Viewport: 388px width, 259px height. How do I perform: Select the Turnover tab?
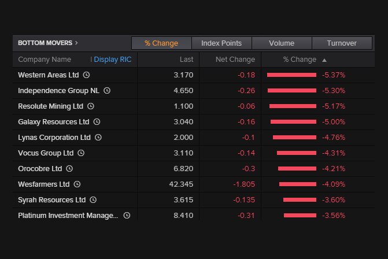click(x=342, y=43)
